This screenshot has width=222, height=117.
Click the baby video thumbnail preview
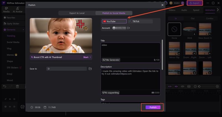click(x=61, y=36)
